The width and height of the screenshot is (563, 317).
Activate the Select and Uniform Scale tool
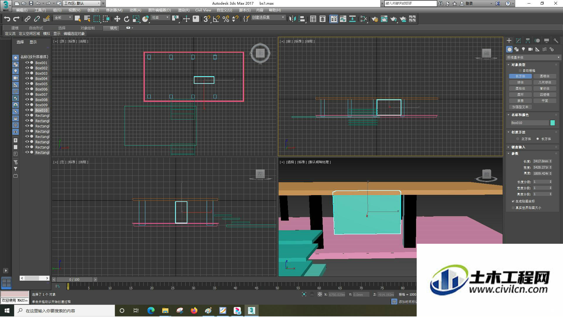click(x=136, y=19)
